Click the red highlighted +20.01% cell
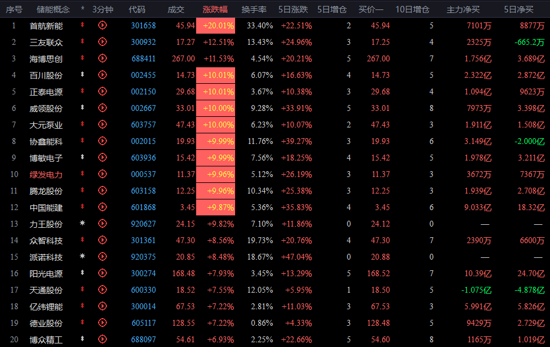 click(219, 25)
